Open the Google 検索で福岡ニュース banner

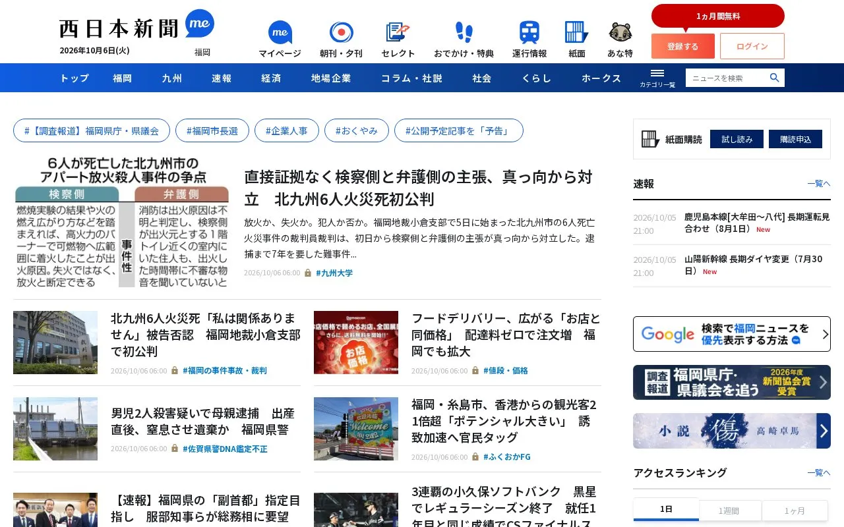[732, 334]
